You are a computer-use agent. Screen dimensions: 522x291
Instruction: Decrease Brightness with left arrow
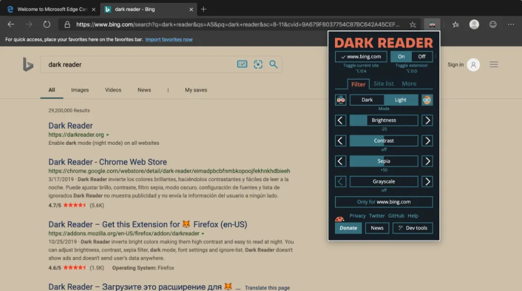click(341, 120)
